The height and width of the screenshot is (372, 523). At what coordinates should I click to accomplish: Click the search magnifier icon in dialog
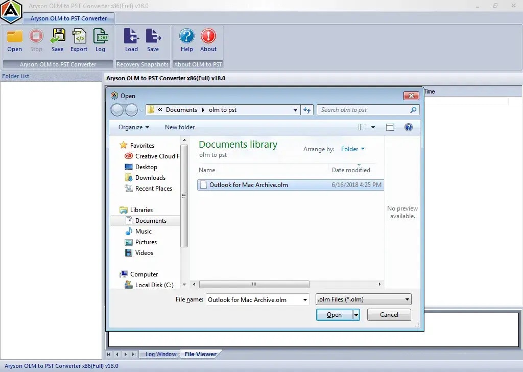pyautogui.click(x=413, y=110)
